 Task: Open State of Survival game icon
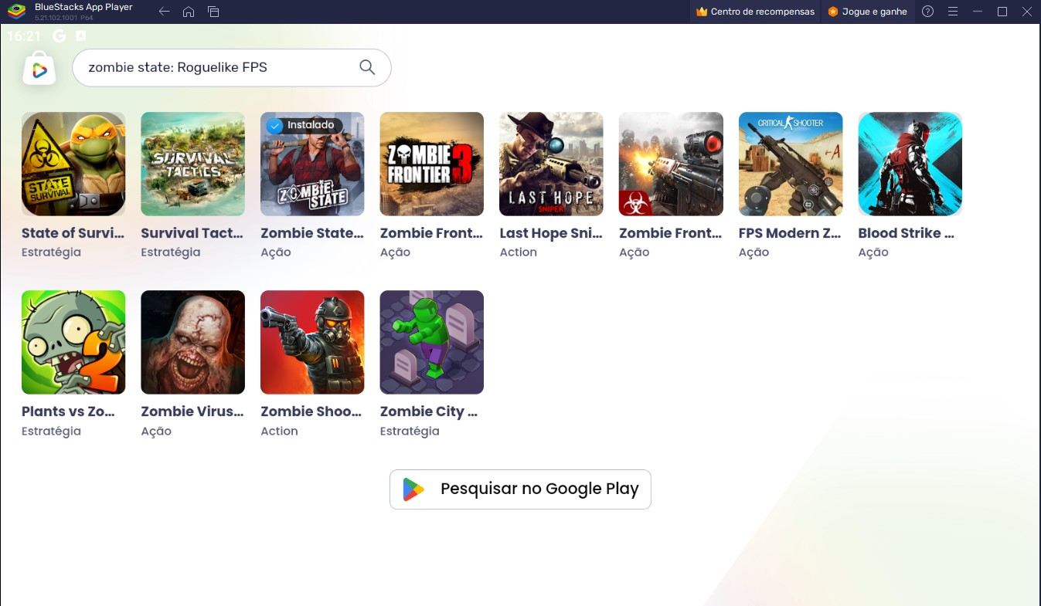pyautogui.click(x=73, y=164)
